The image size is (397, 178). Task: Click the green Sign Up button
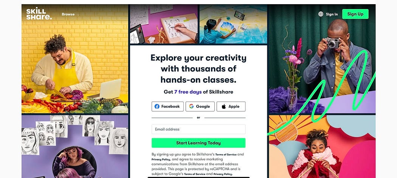point(355,14)
